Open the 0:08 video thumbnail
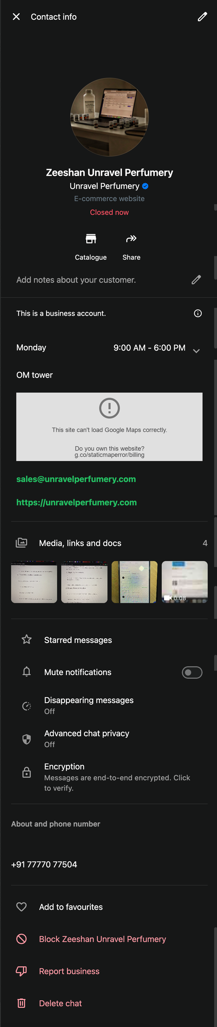217x1027 pixels. (184, 582)
